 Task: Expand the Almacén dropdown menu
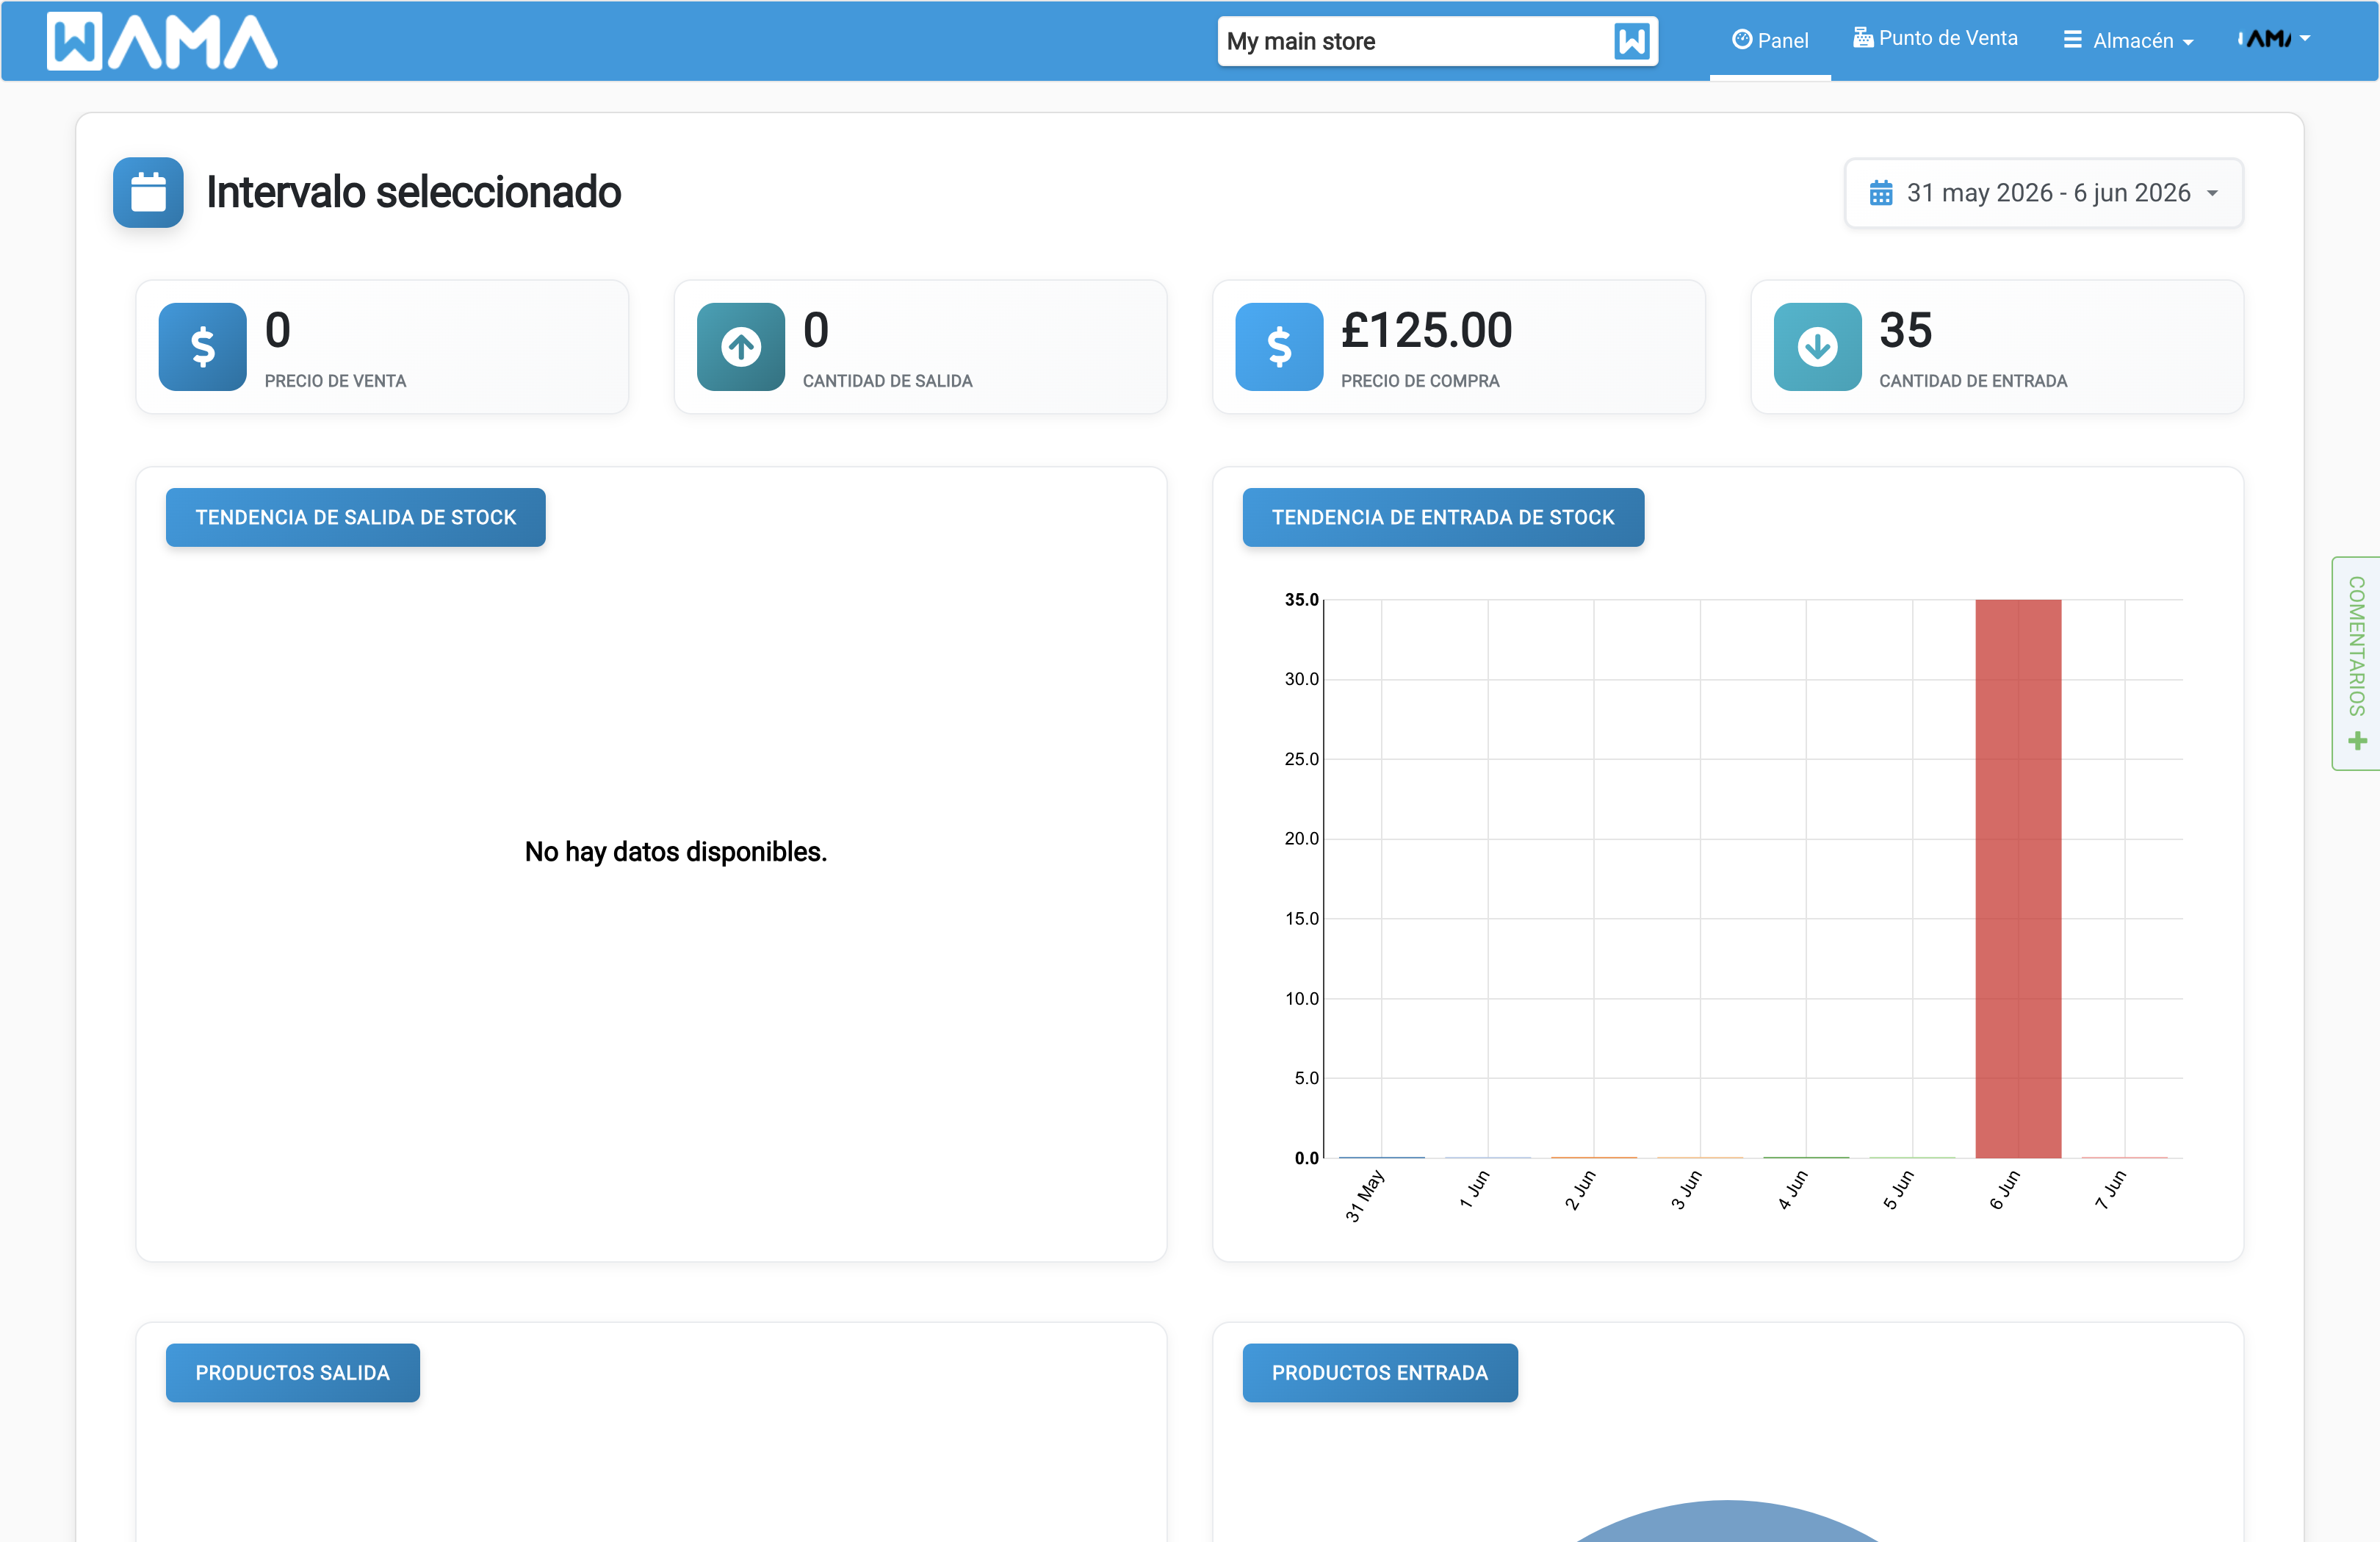point(2128,40)
